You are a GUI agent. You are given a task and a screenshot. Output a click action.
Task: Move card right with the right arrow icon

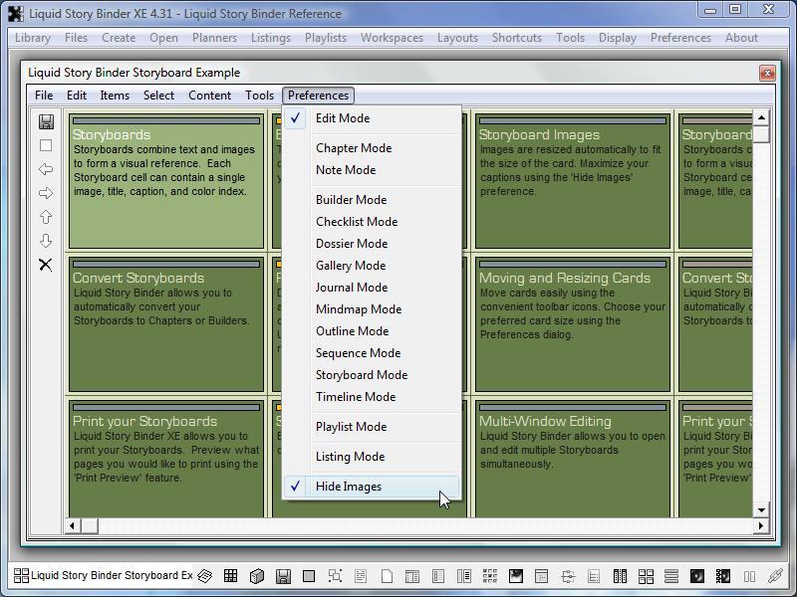46,193
